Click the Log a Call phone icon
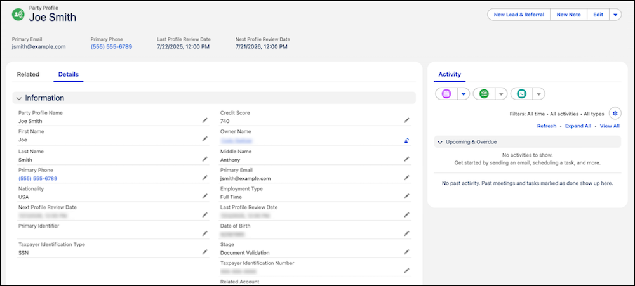Viewport: 635px width, 286px height. pyautogui.click(x=521, y=94)
